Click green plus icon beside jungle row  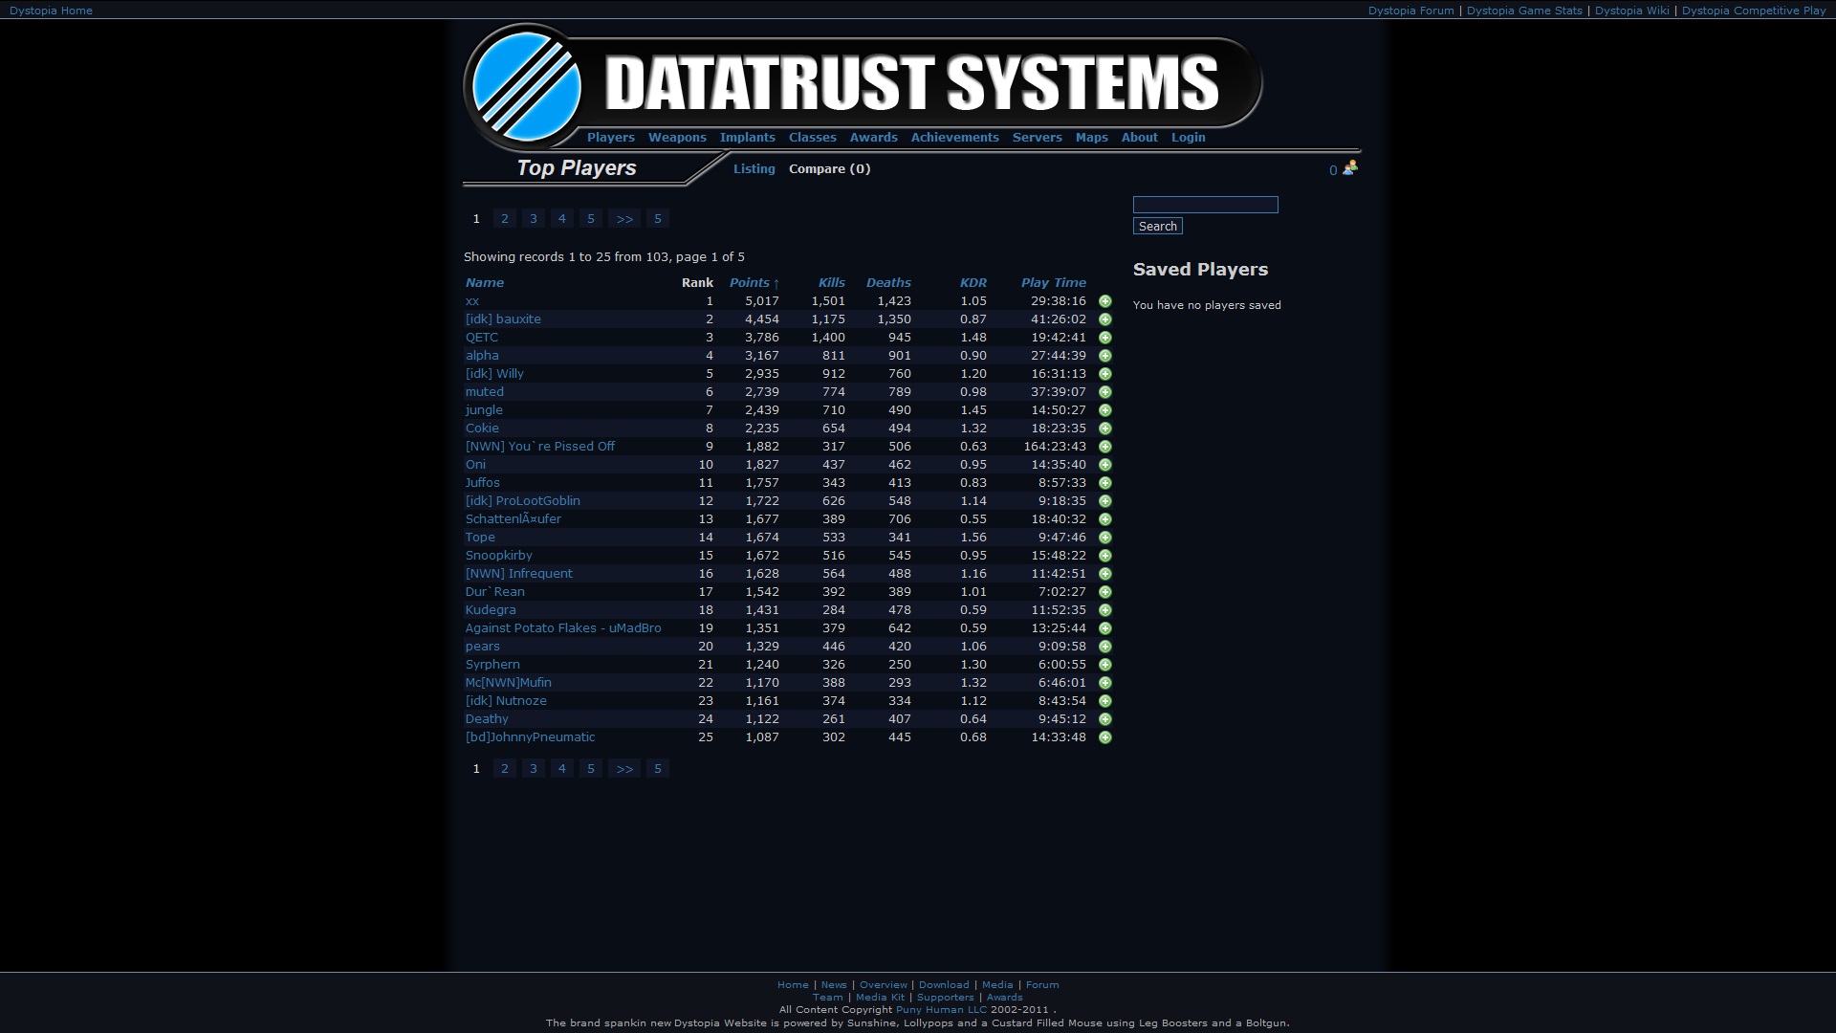1104,410
